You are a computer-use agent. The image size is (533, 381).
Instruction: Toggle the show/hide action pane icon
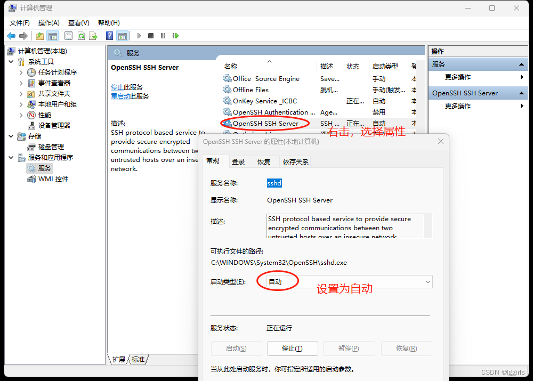click(x=123, y=36)
